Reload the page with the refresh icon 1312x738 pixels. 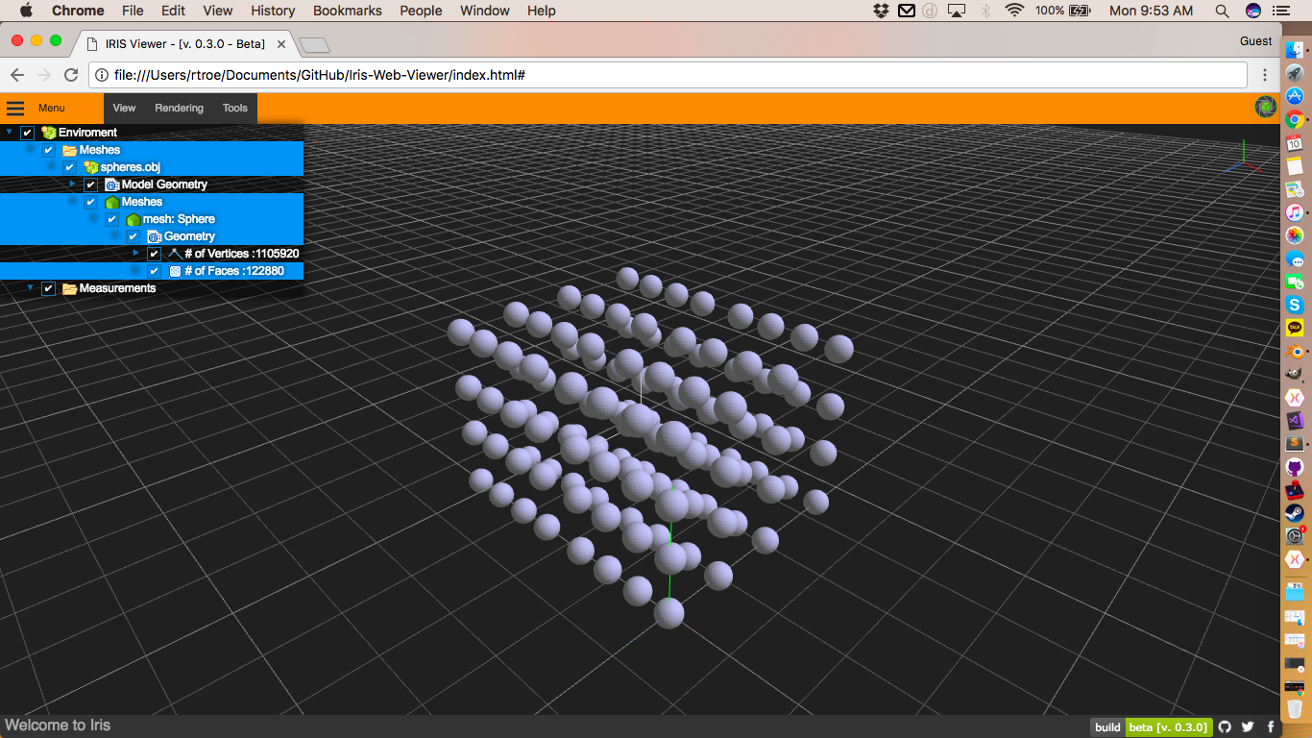71,75
